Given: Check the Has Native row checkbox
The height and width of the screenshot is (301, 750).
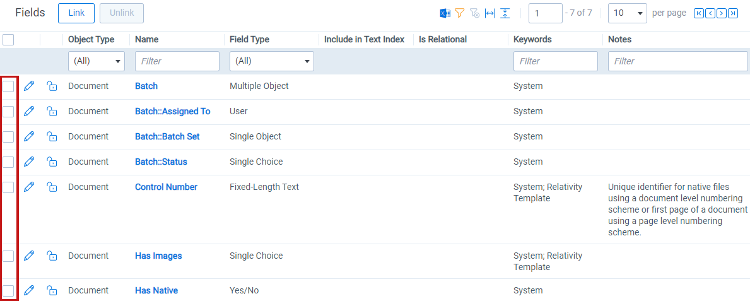Looking at the screenshot, I should (8, 290).
